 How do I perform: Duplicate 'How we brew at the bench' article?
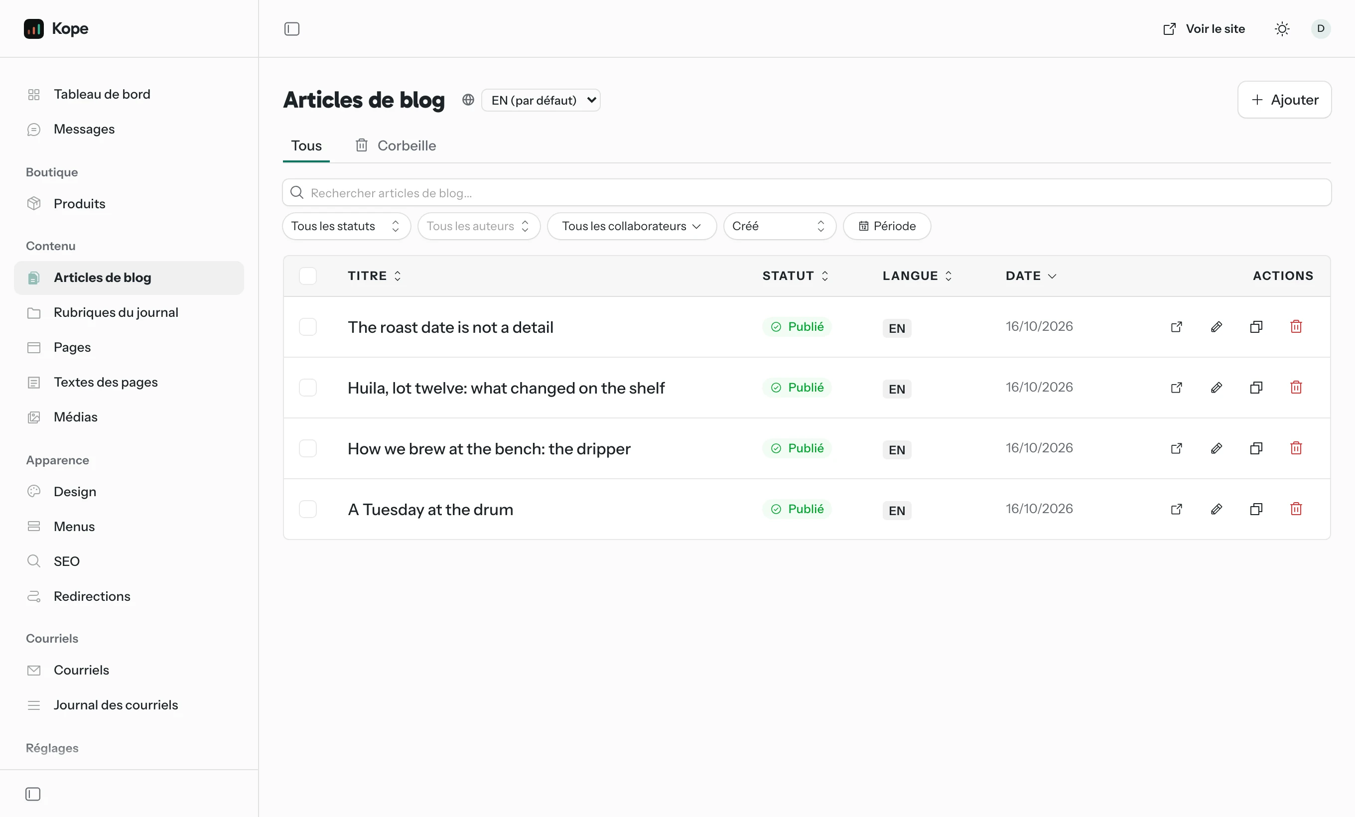tap(1256, 449)
